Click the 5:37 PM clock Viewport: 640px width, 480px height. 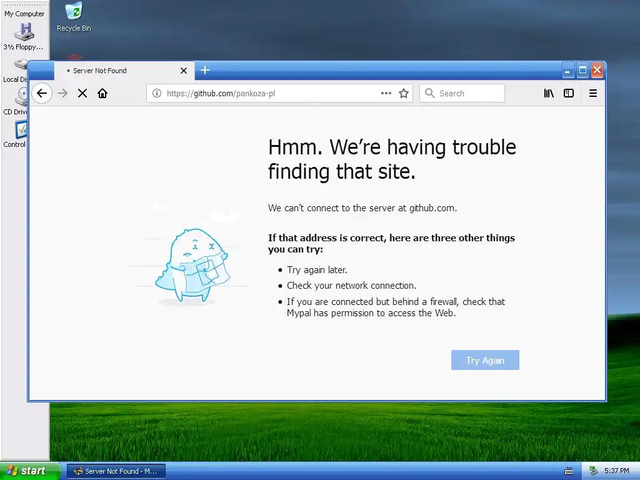(x=616, y=471)
